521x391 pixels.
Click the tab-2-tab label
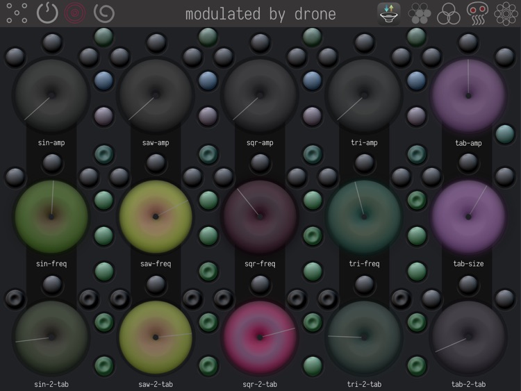[468, 384]
